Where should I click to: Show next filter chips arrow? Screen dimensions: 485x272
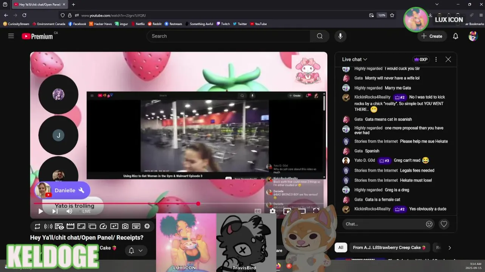(x=449, y=248)
